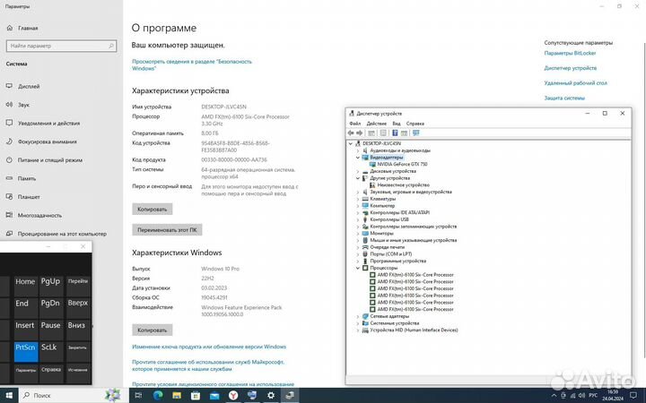This screenshot has height=403, width=646.
Task: Toggle the ScLk key on on-screen keyboard
Action: point(50,347)
